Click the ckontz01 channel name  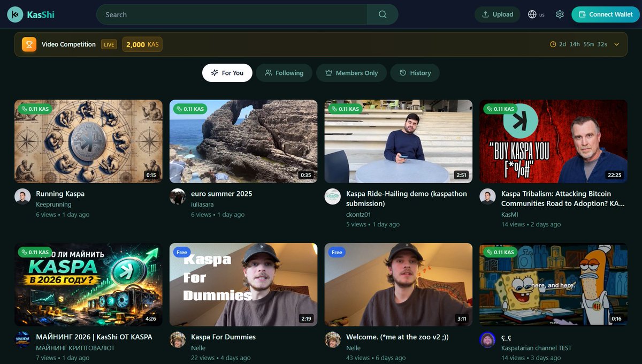click(358, 215)
